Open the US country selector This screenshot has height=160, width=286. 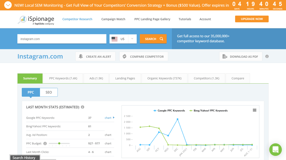[x=123, y=39]
